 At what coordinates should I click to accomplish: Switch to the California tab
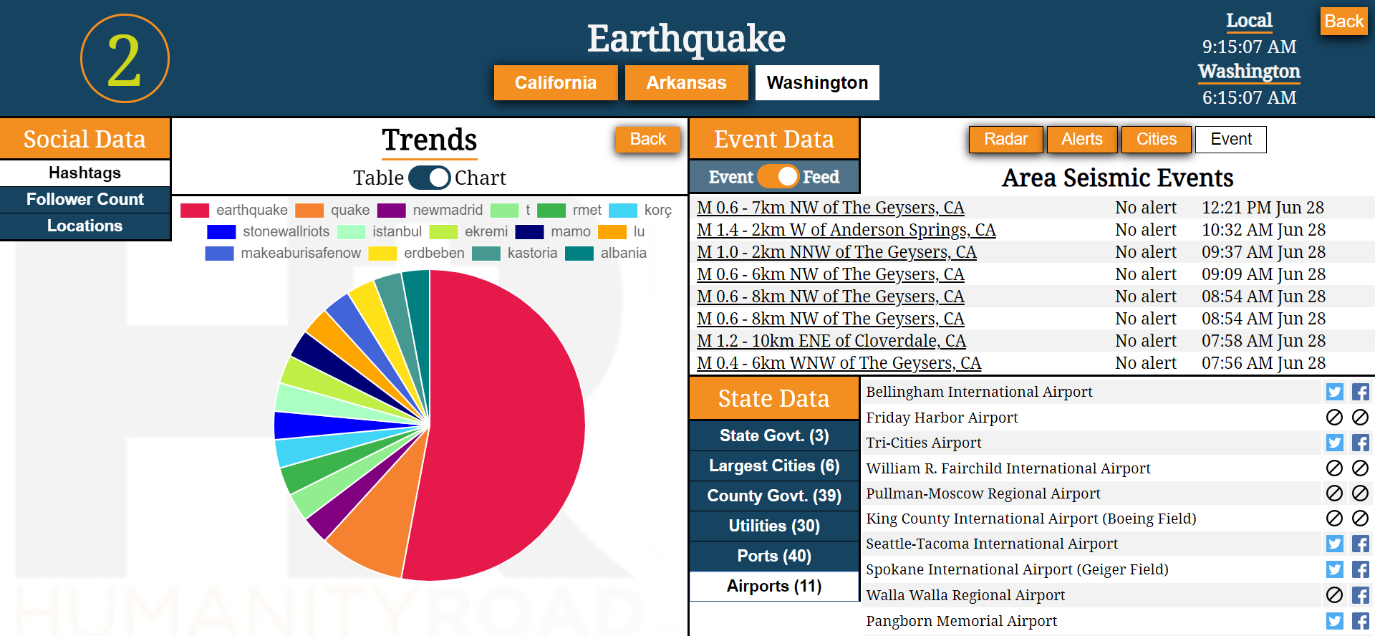click(x=555, y=83)
